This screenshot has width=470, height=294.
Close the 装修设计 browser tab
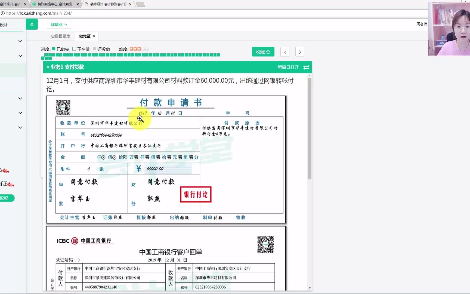point(130,4)
